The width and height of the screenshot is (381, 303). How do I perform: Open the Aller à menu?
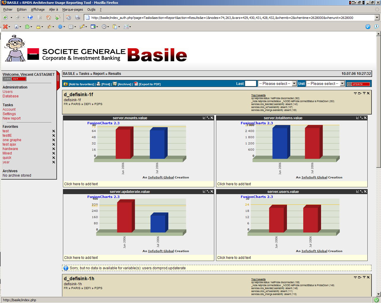53,9
